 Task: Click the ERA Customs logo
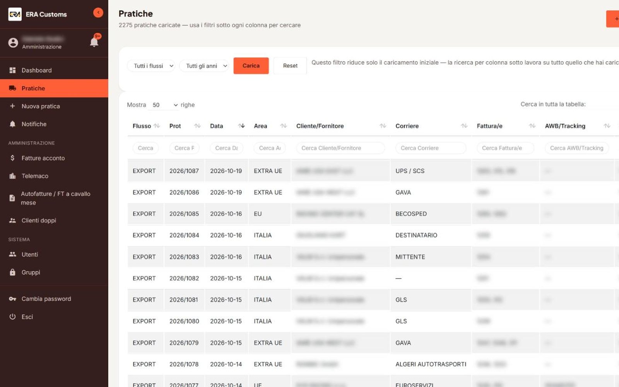(x=15, y=14)
